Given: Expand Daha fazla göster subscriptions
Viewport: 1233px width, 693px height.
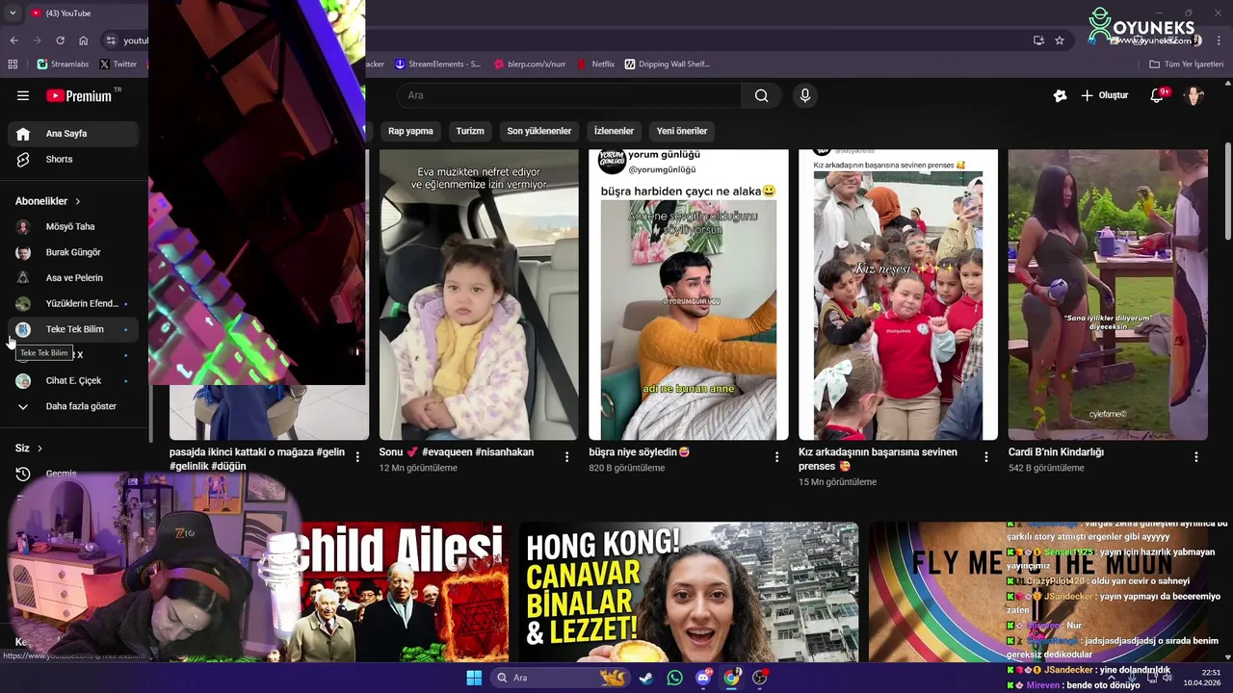Looking at the screenshot, I should pos(73,406).
